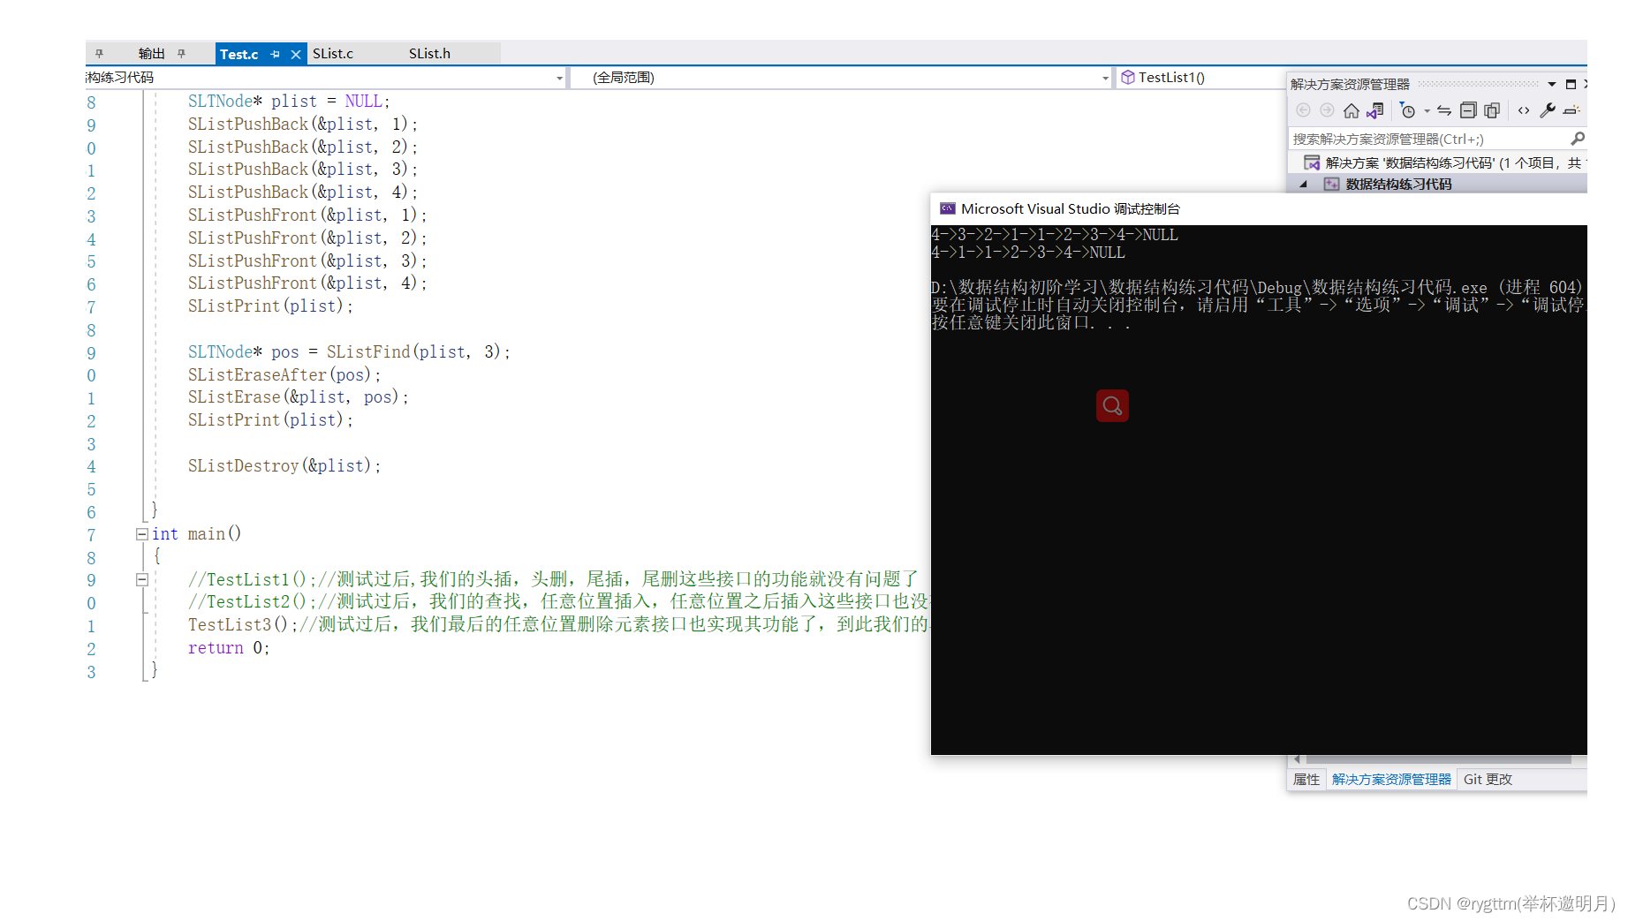Viewport: 1628px width, 921px height.
Task: Click left scroll arrow of Solution Explorer scrollbar
Action: coord(1297,759)
